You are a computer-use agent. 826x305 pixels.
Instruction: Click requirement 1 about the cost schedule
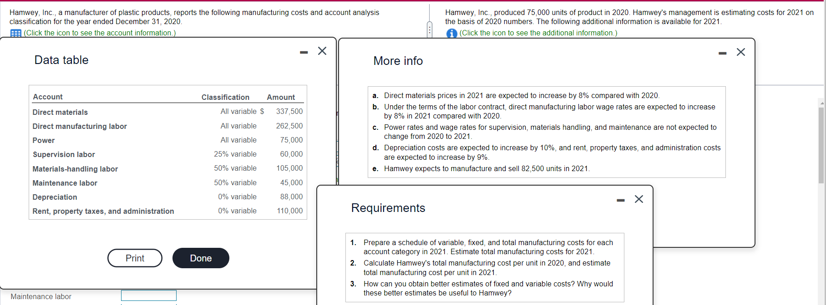(488, 247)
